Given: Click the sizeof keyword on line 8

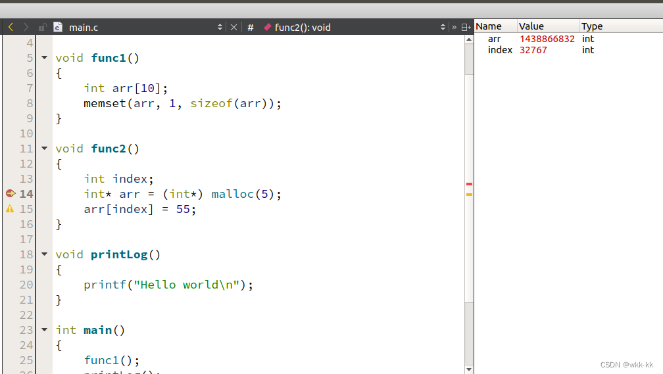Looking at the screenshot, I should 211,103.
